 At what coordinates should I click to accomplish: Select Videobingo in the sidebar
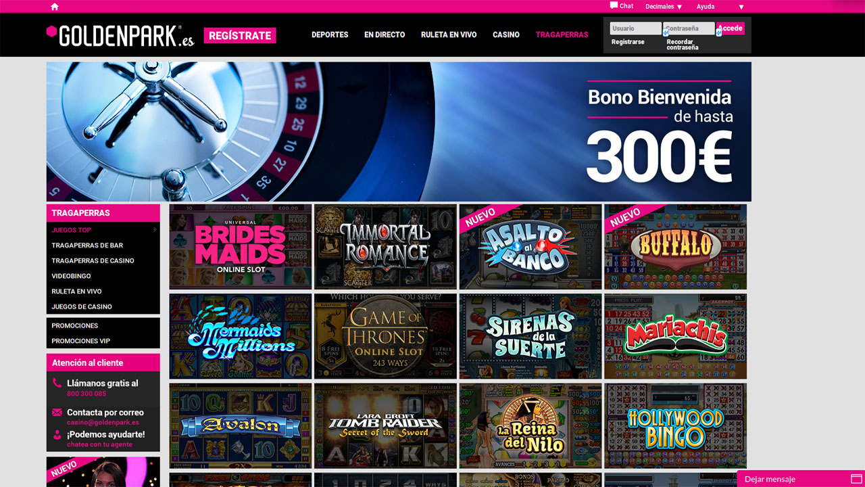click(71, 276)
